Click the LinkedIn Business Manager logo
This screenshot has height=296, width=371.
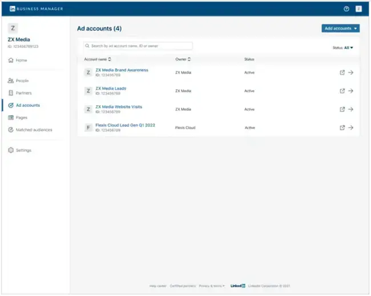pyautogui.click(x=36, y=9)
